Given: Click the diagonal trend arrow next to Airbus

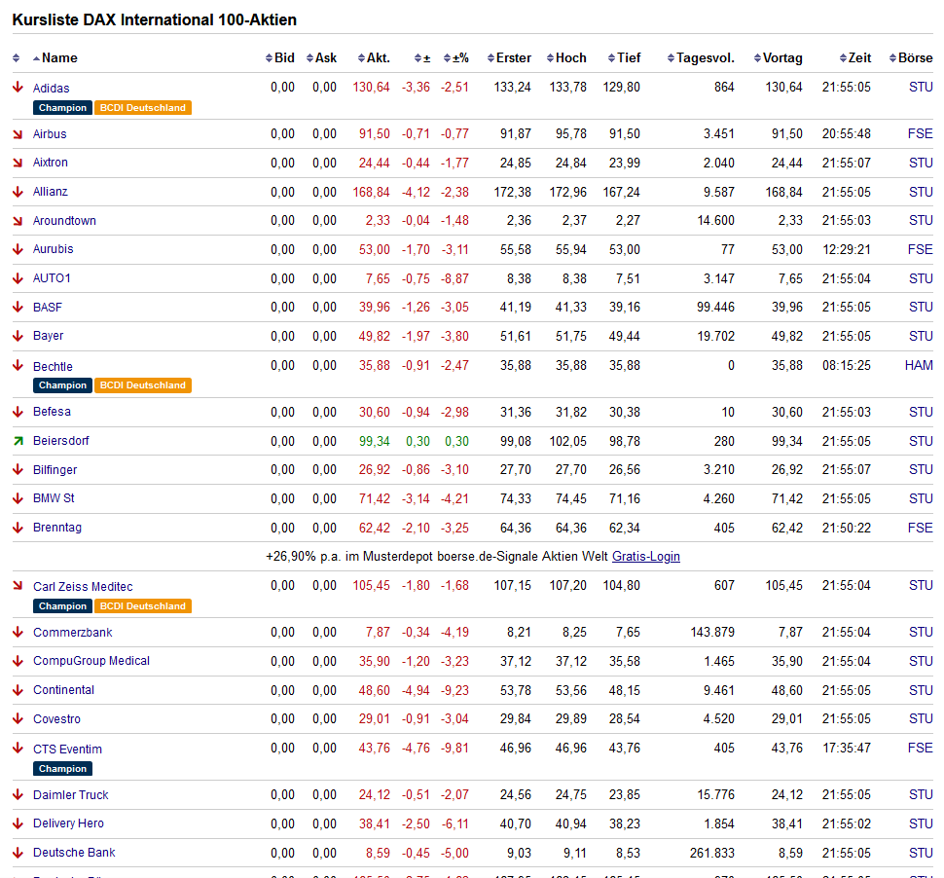Looking at the screenshot, I should [x=18, y=133].
